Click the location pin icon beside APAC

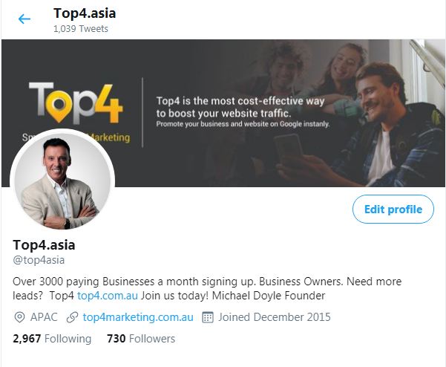tap(19, 317)
